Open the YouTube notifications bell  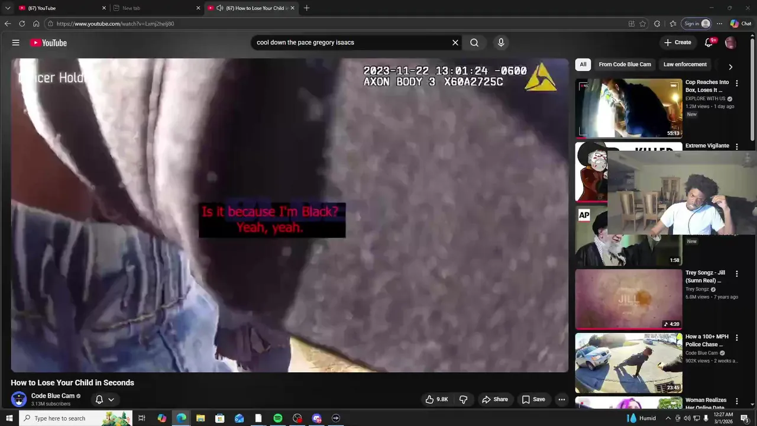709,43
